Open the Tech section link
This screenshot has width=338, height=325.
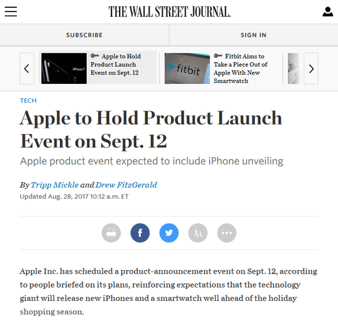pyautogui.click(x=28, y=100)
